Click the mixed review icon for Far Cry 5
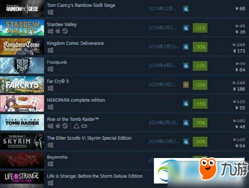The height and width of the screenshot is (188, 249). [186, 84]
